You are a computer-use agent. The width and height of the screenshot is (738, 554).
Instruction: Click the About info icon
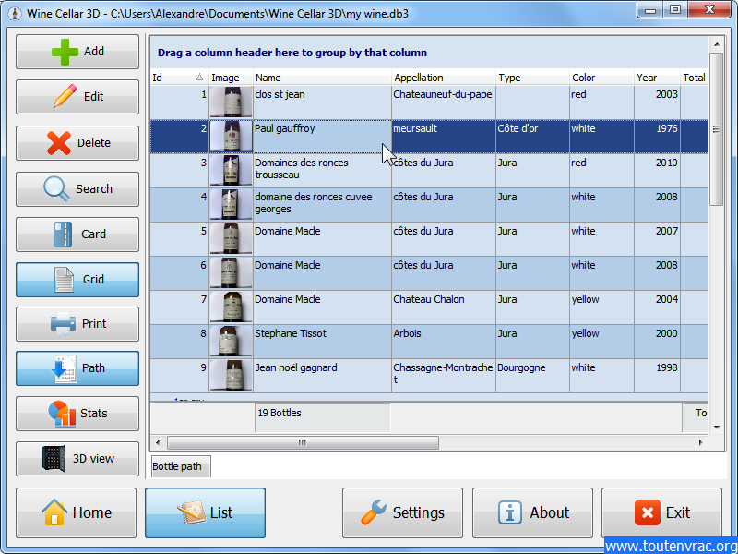pos(510,512)
